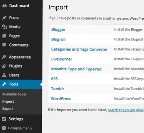Click the Collapse menu text

(x=20, y=128)
